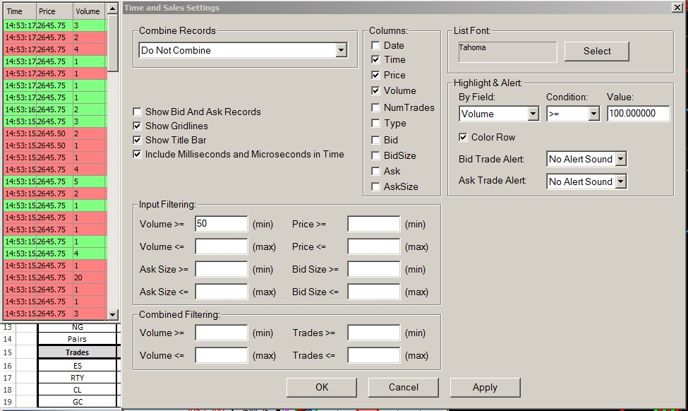The height and width of the screenshot is (411, 688).
Task: Close the Time and Sales Settings dialog
Action: coord(677,8)
